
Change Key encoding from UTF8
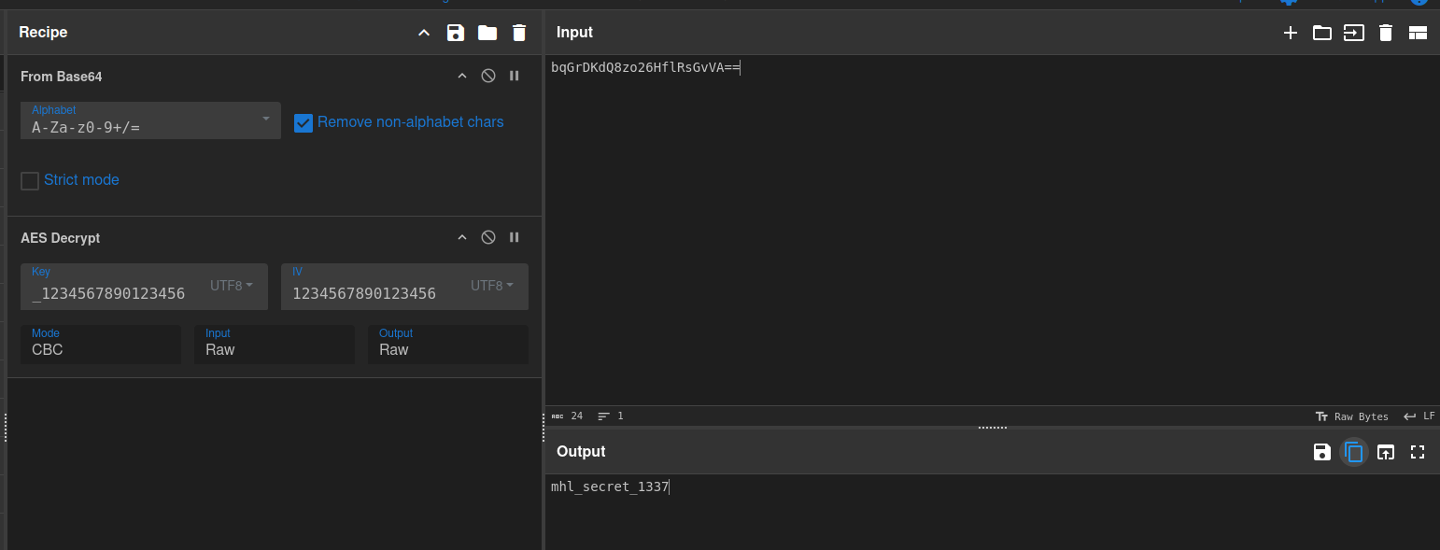pos(232,286)
